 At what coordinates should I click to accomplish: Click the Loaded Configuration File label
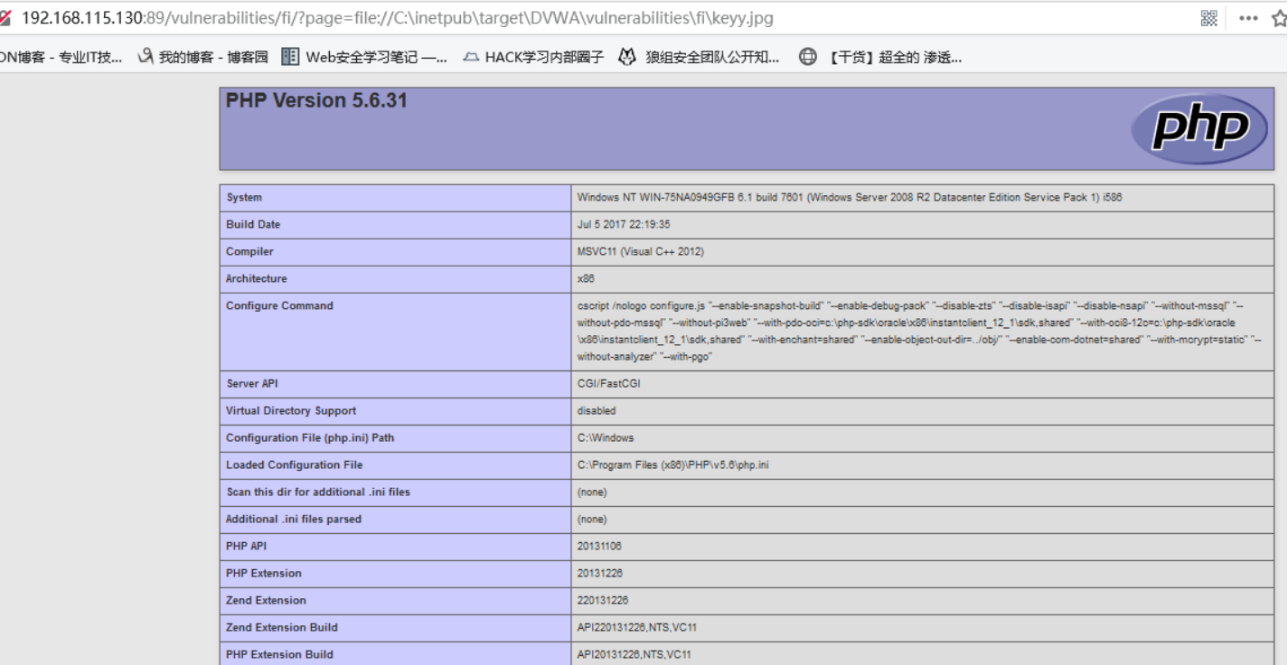click(x=295, y=464)
